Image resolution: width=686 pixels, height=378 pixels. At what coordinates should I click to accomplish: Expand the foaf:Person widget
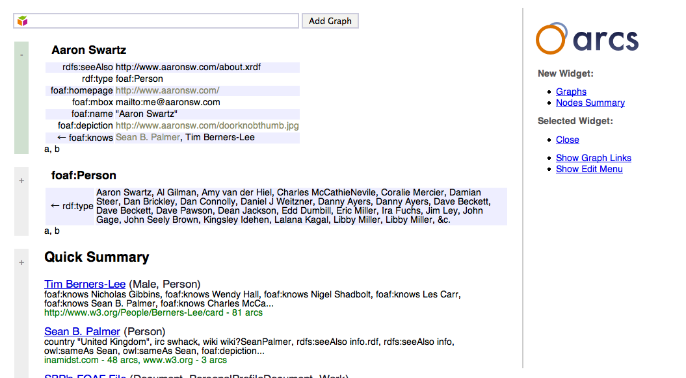21,181
